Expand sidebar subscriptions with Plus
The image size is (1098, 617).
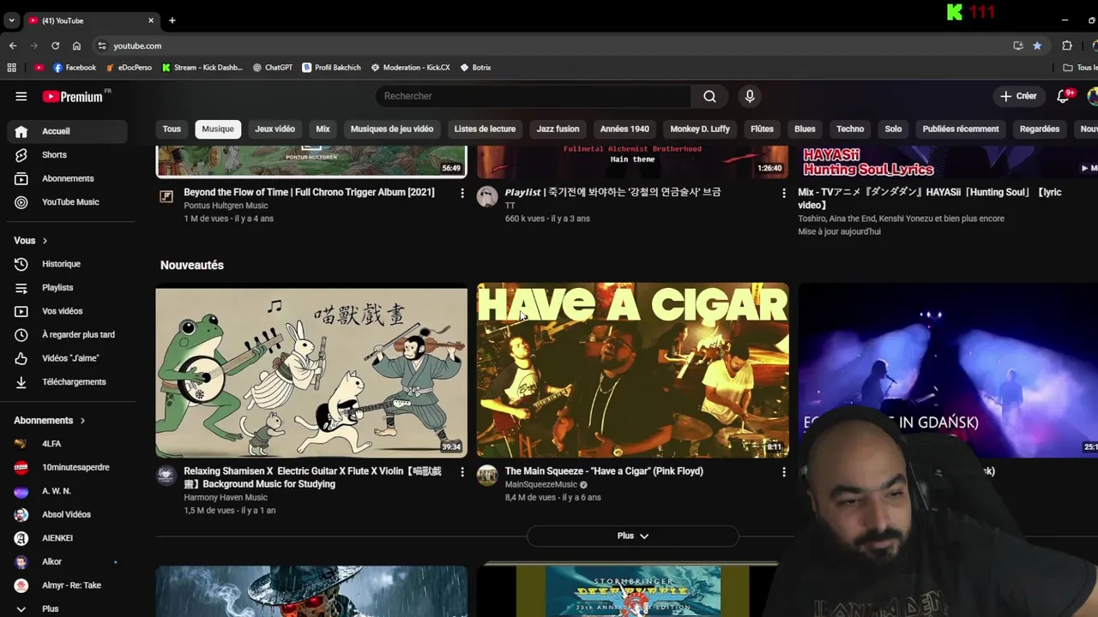coord(67,608)
